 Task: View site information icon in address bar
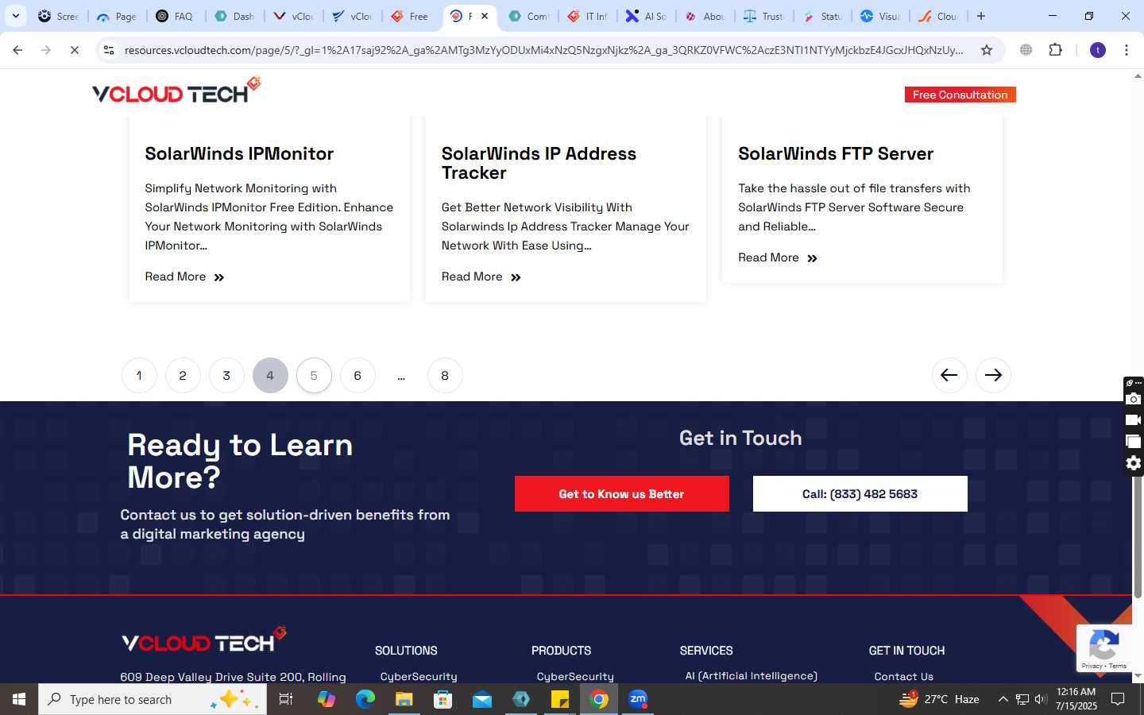click(x=109, y=50)
